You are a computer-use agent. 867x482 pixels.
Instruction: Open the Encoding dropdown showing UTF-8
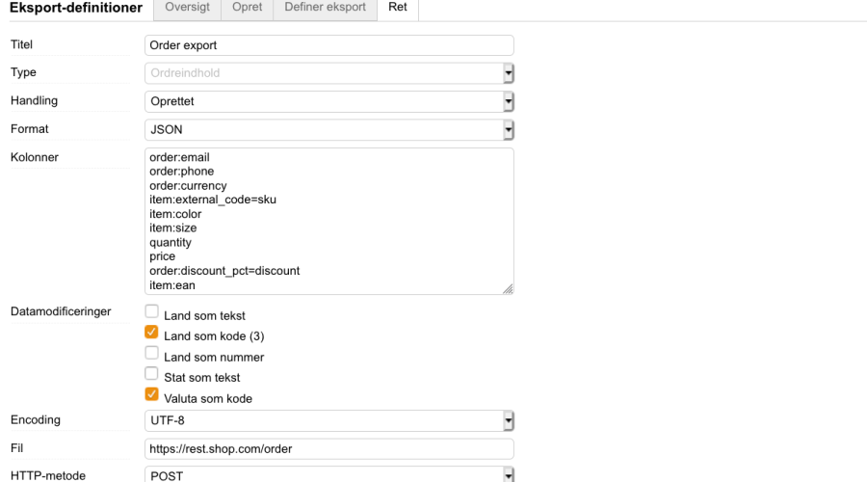328,421
